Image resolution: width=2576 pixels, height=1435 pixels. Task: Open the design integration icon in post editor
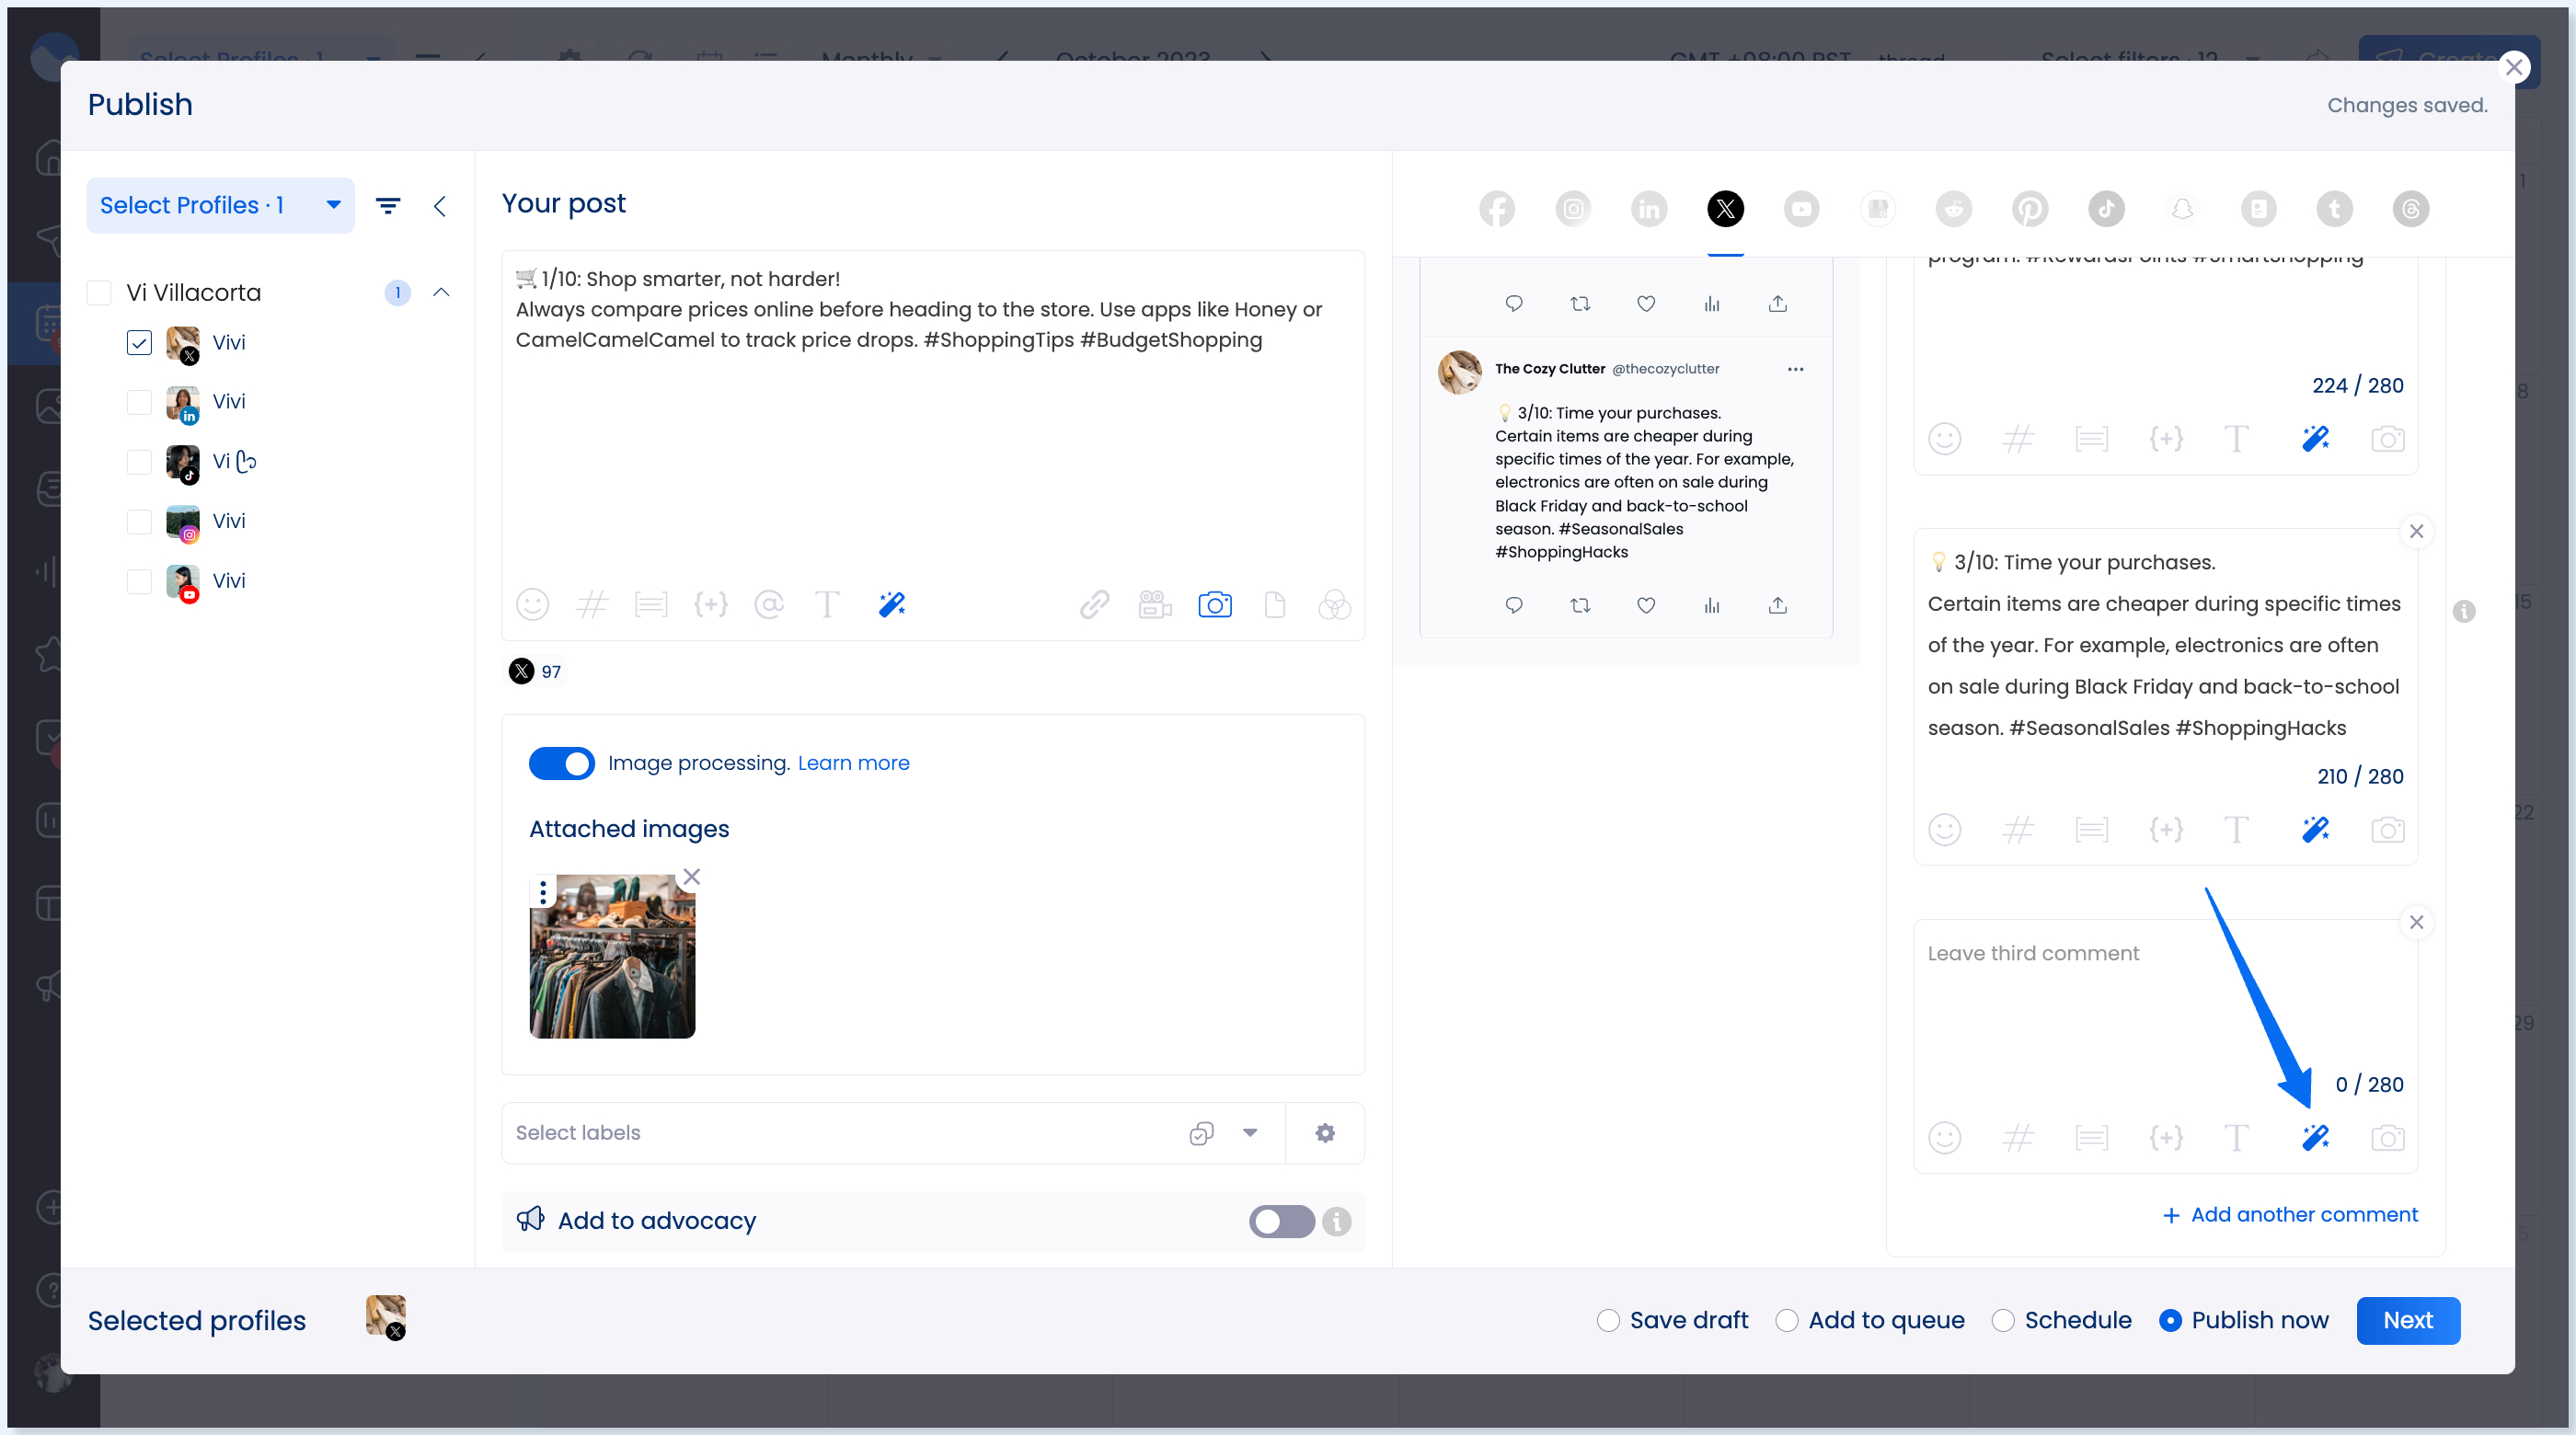(1334, 604)
